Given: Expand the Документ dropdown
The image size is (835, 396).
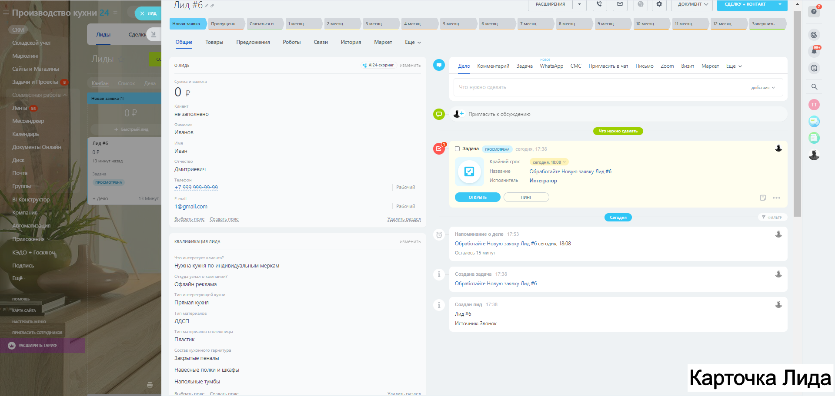Looking at the screenshot, I should [x=693, y=4].
